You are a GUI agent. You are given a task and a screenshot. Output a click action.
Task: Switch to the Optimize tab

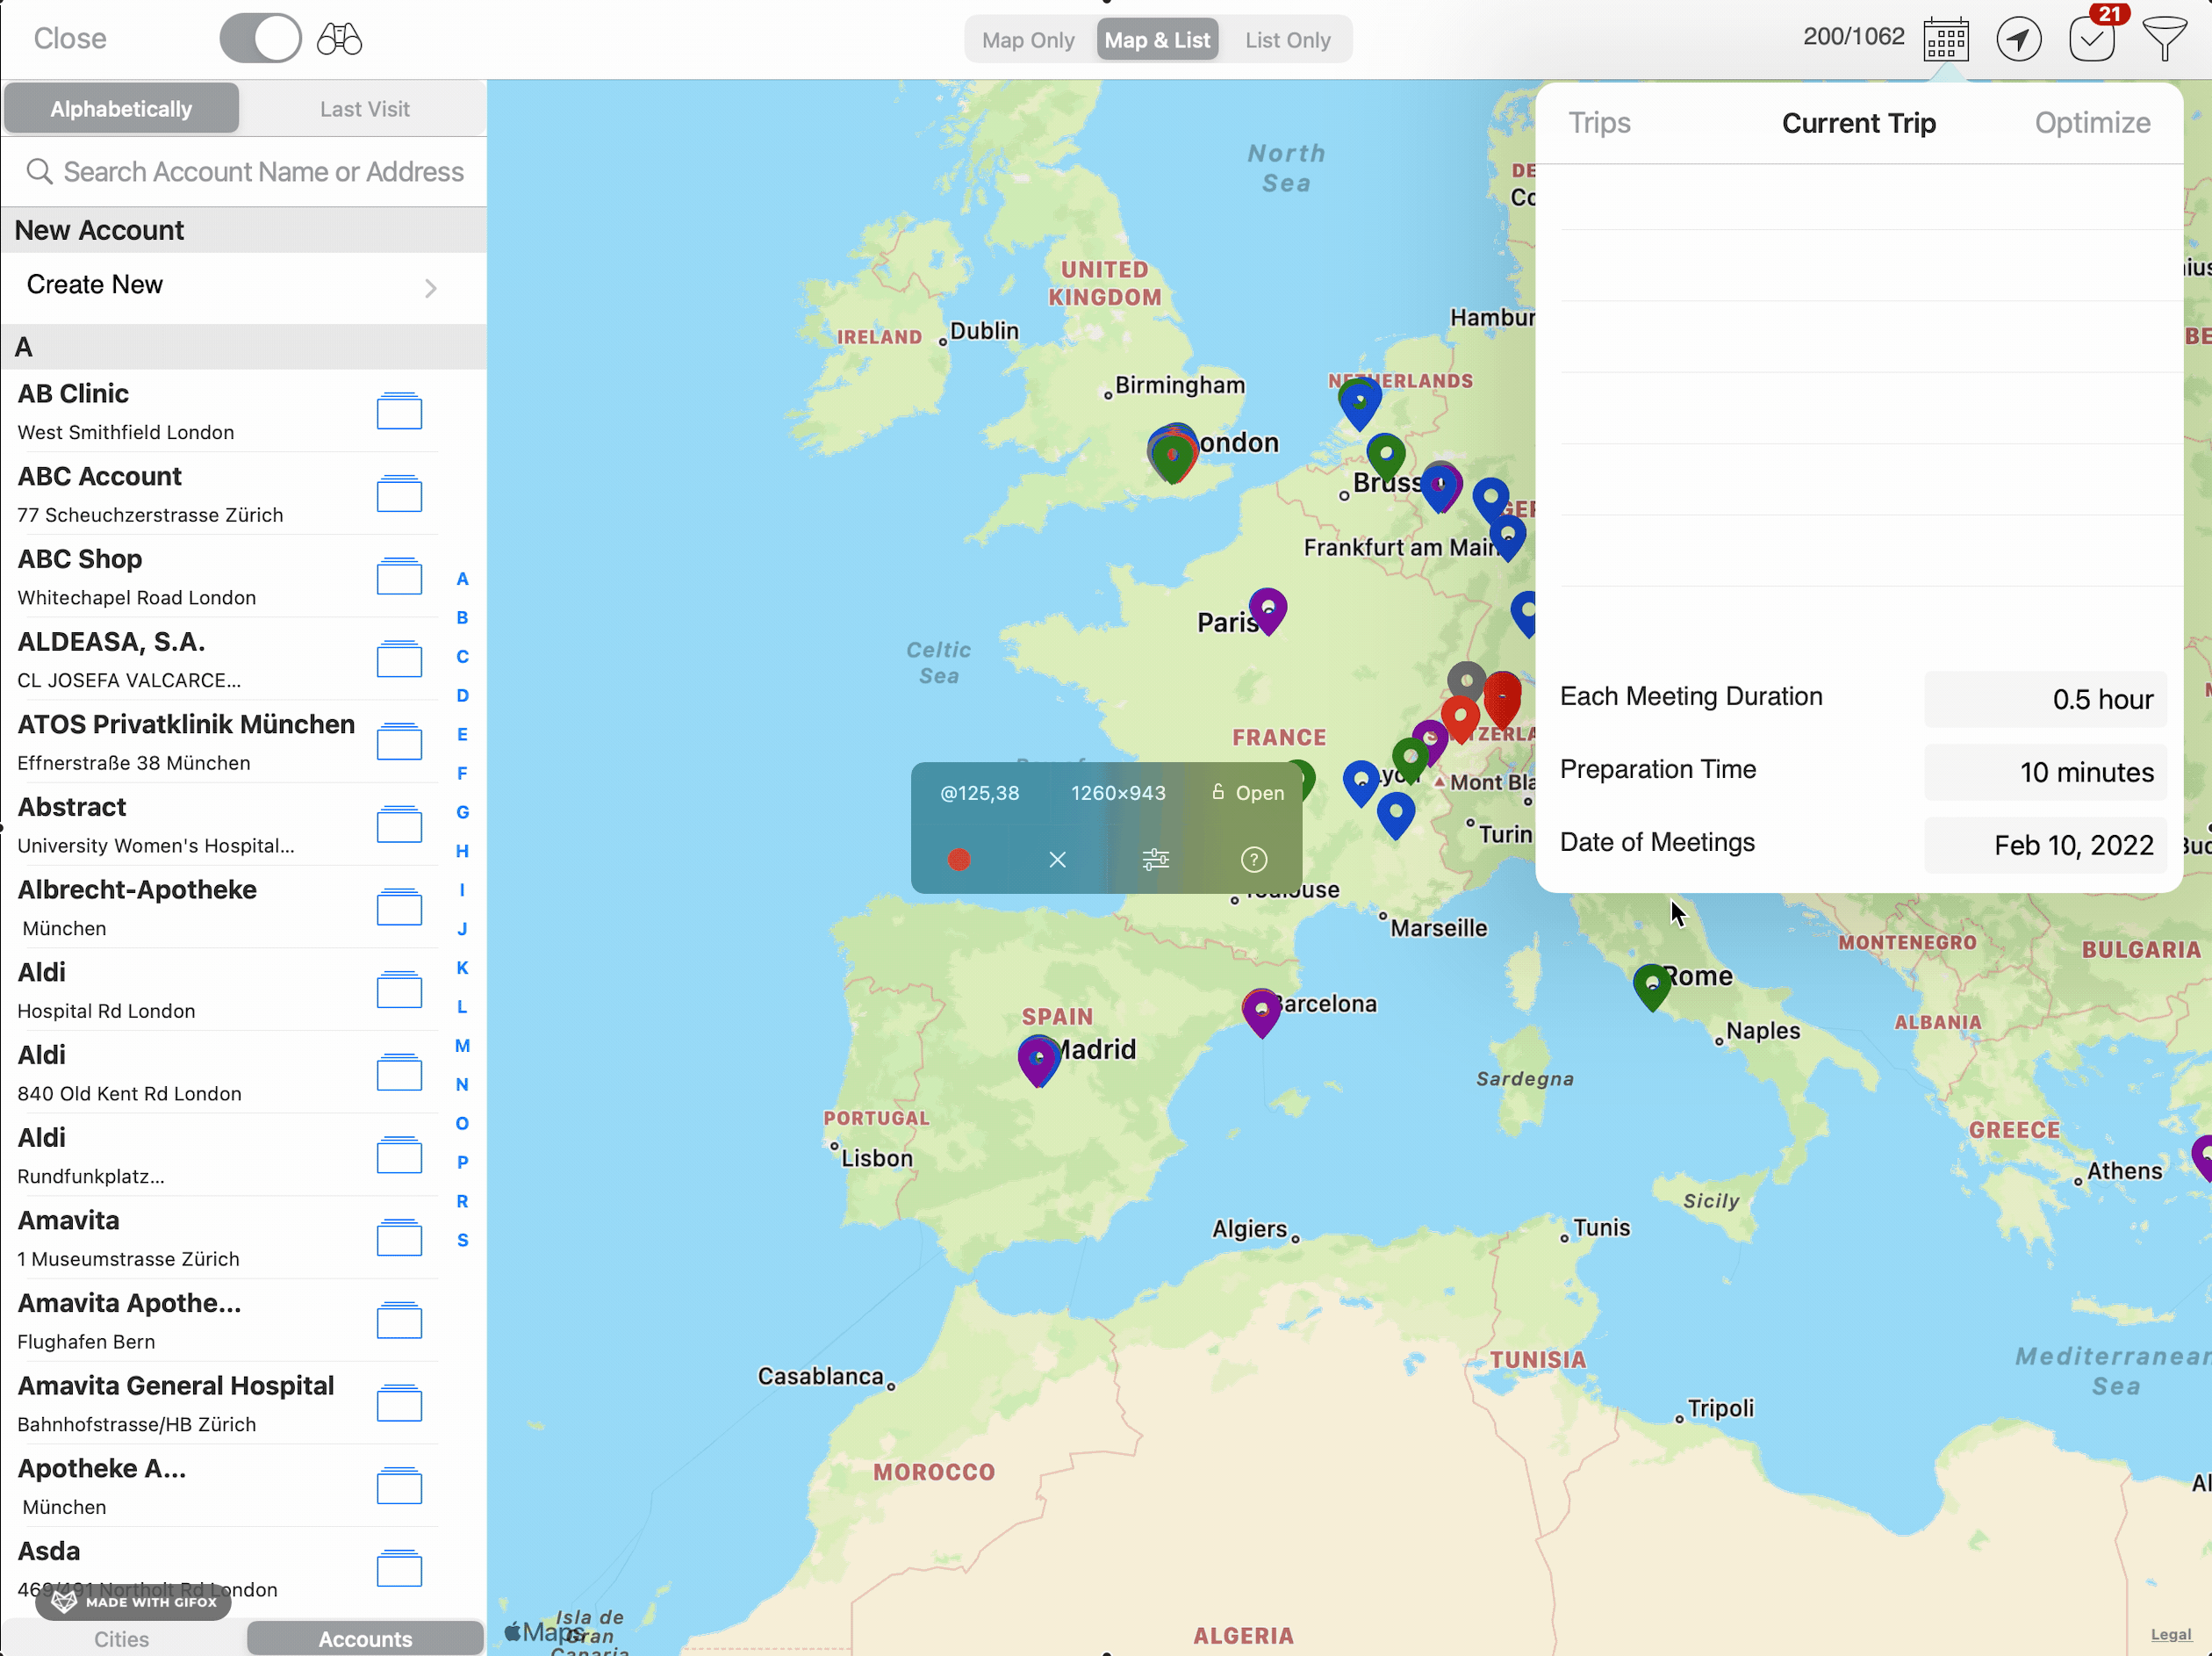pyautogui.click(x=2092, y=122)
